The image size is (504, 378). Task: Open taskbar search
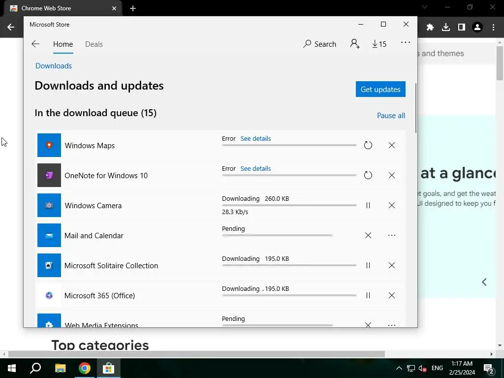35,368
